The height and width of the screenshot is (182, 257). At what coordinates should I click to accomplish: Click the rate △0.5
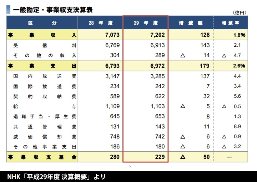(231, 106)
